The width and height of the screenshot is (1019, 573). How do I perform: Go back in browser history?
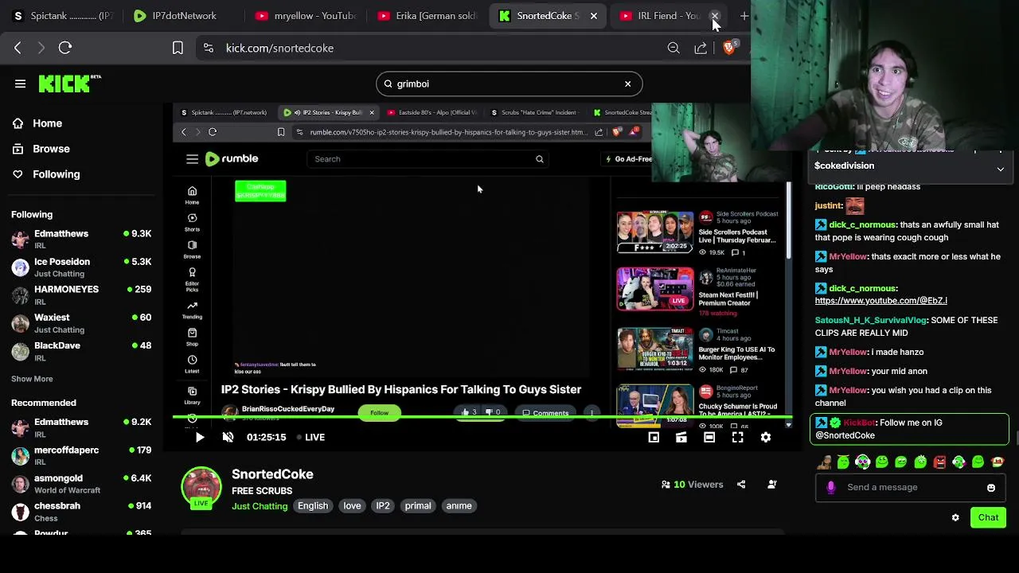click(18, 48)
